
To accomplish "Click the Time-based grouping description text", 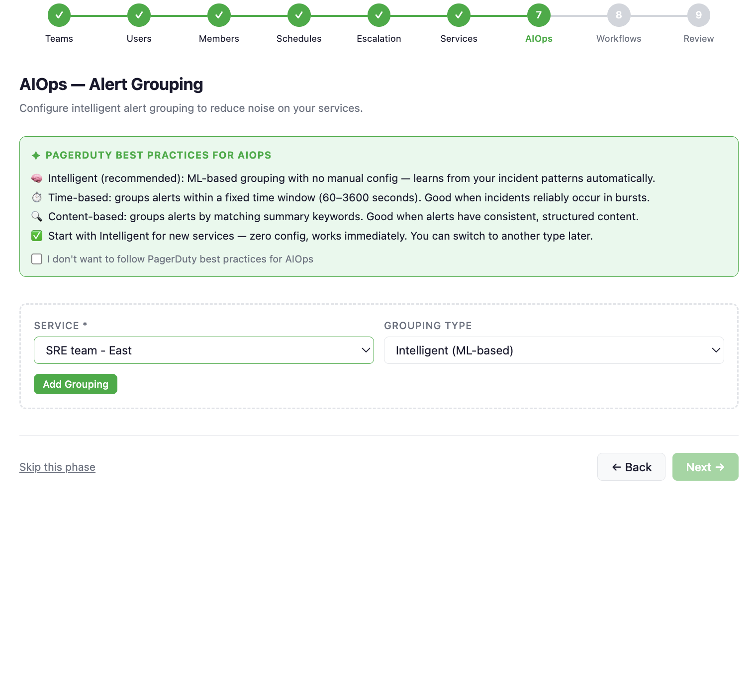I will [x=349, y=198].
